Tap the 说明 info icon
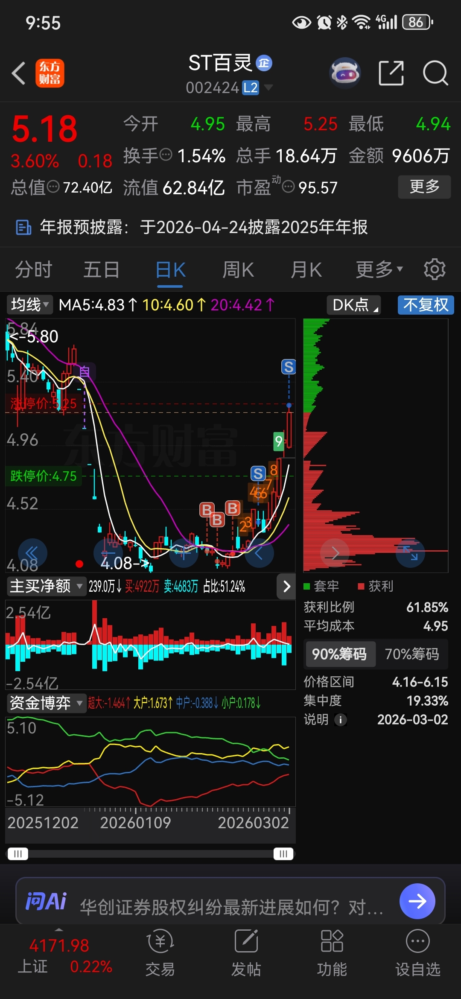 tap(340, 720)
